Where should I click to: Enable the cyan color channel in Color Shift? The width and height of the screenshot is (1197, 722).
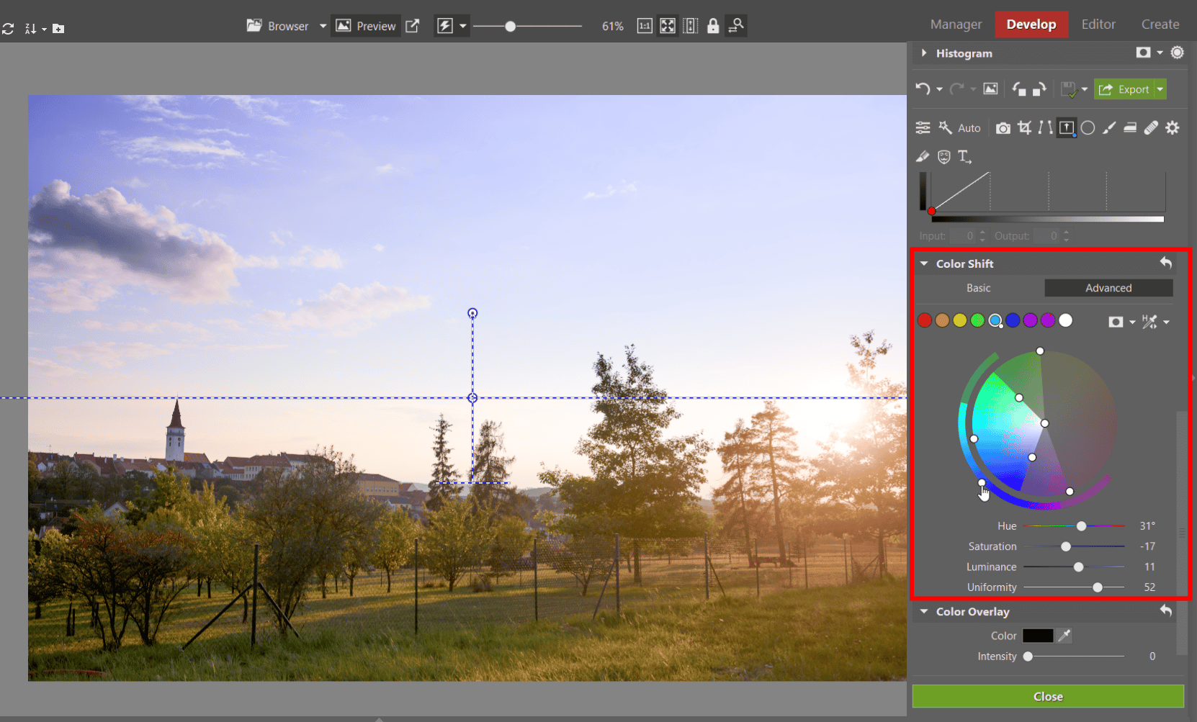[995, 320]
